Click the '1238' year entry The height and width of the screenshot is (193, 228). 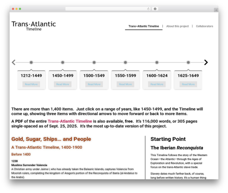(15, 161)
